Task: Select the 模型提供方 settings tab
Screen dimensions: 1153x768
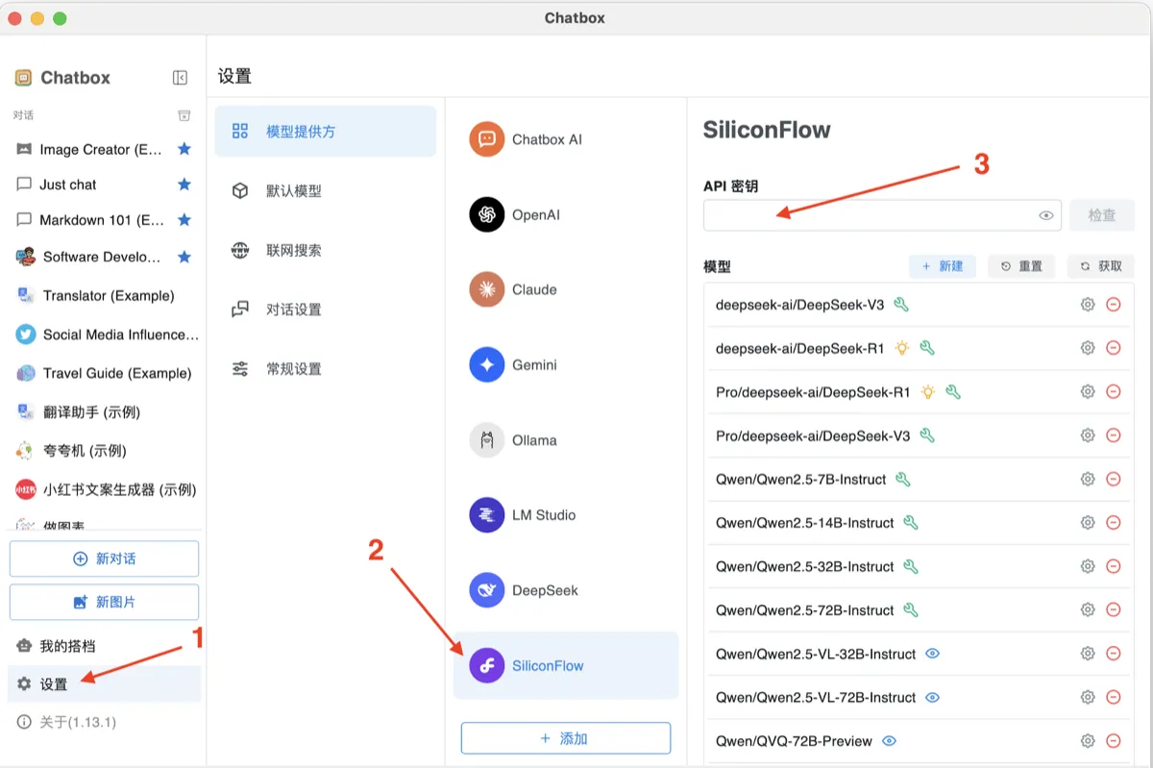Action: pos(325,132)
